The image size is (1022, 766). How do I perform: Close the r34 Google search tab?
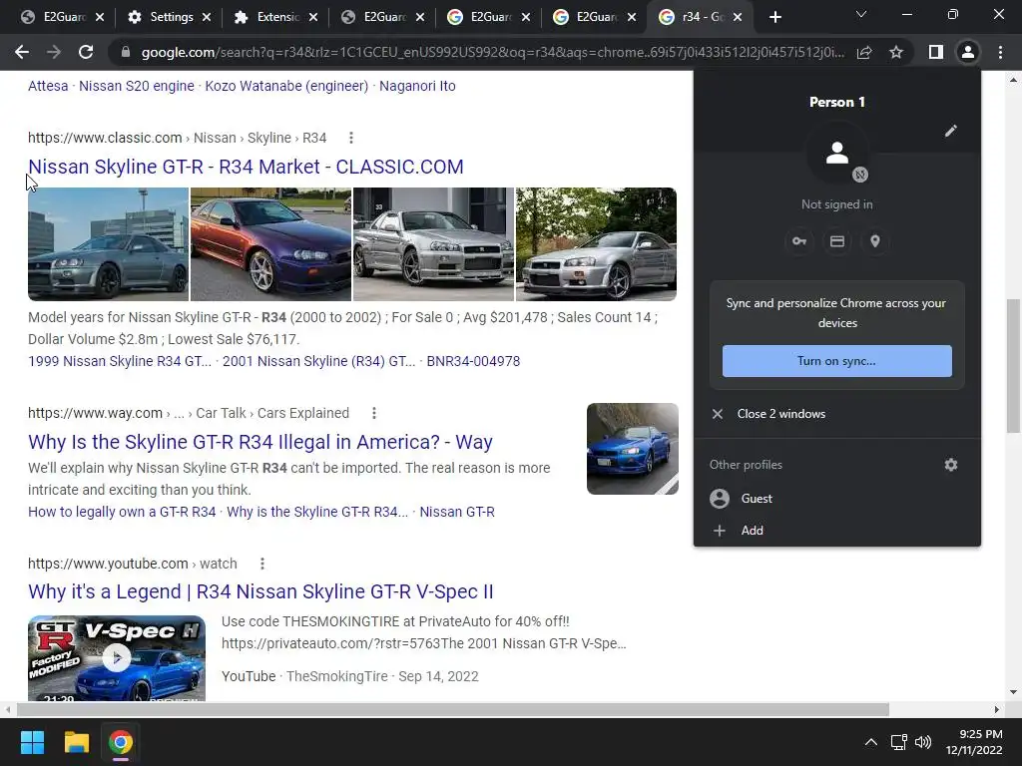(738, 17)
